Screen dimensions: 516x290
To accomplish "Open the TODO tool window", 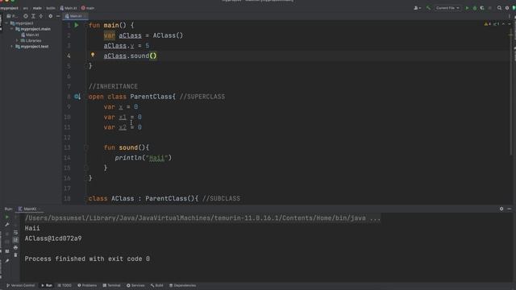I will (64, 285).
